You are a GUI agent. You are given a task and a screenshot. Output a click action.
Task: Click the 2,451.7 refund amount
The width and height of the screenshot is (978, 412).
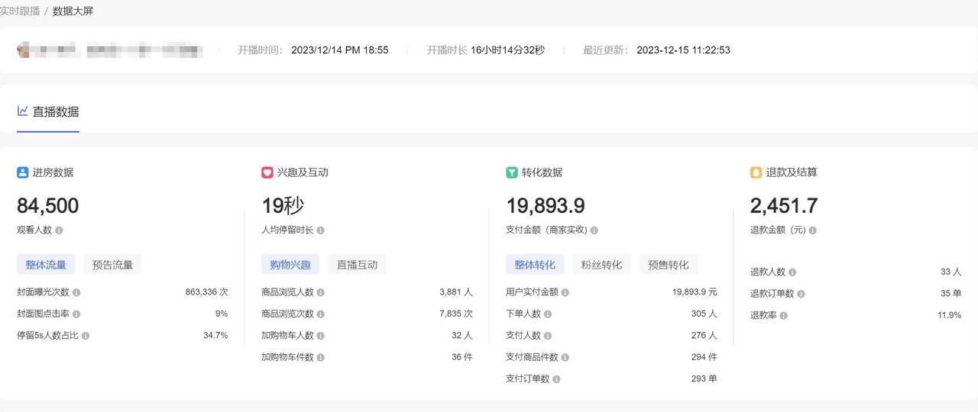pyautogui.click(x=784, y=205)
